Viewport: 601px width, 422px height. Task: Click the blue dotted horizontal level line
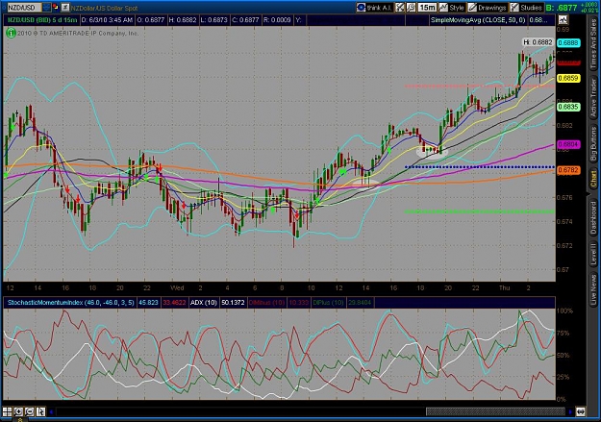(480, 167)
